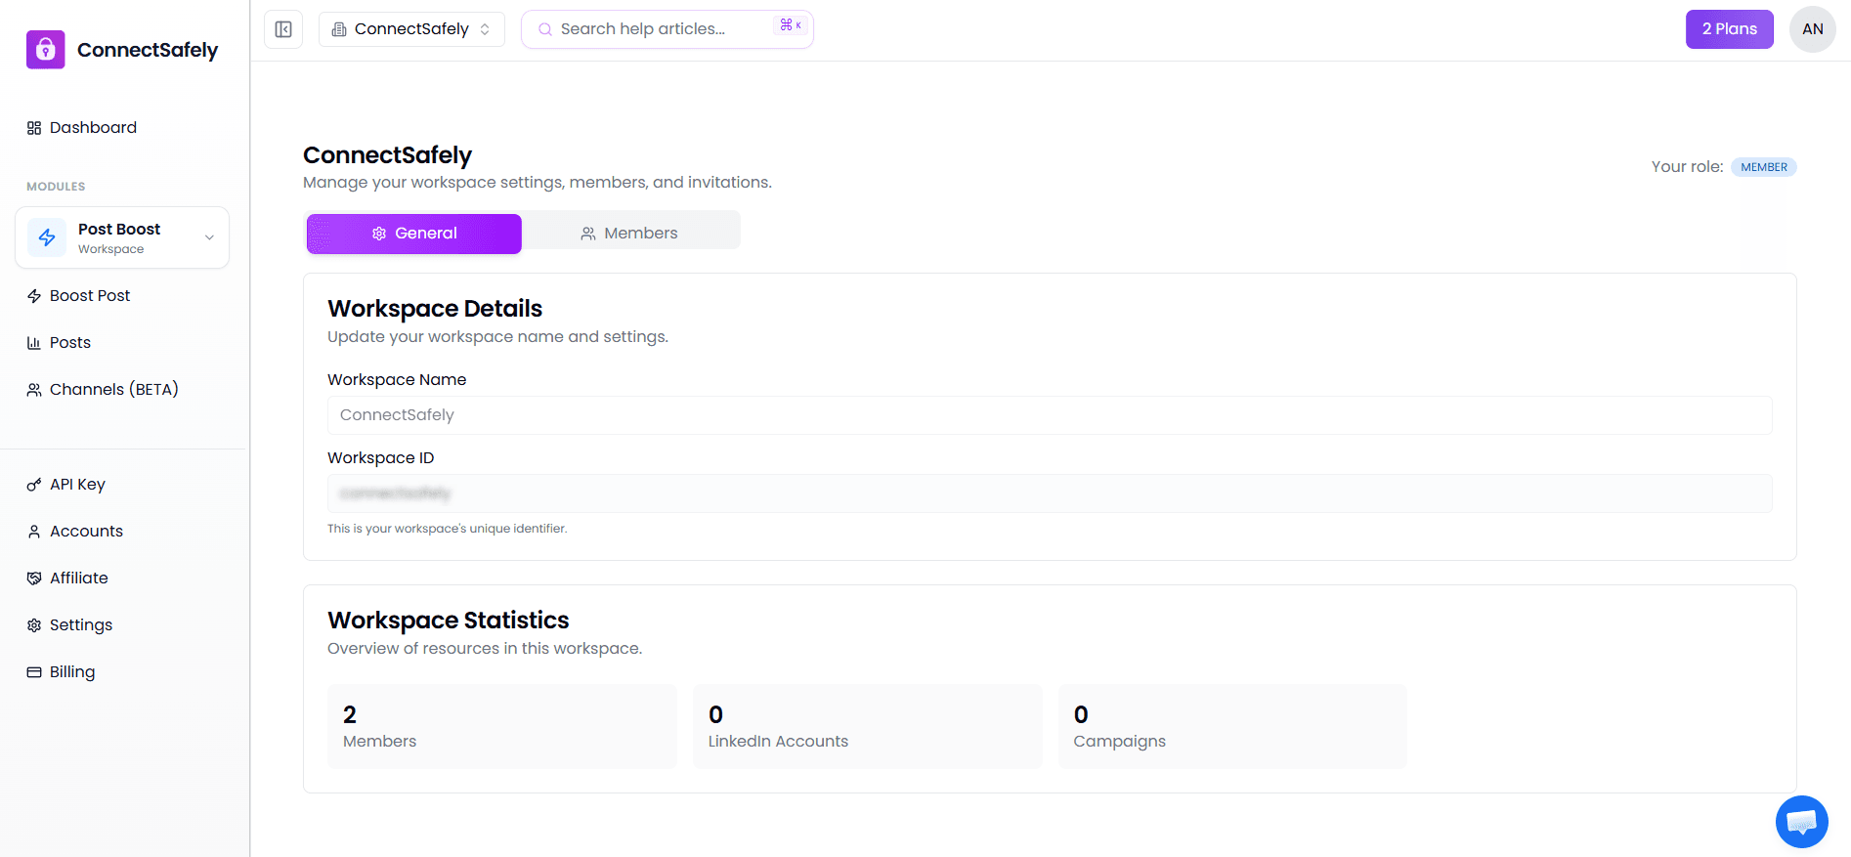The height and width of the screenshot is (857, 1851).
Task: Click the 0 LinkedIn Accounts statistic card
Action: point(868,727)
